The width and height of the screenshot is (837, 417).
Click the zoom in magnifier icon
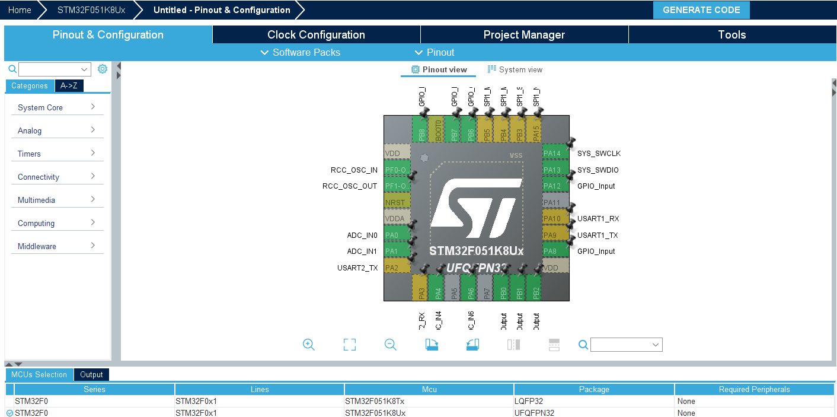(308, 345)
